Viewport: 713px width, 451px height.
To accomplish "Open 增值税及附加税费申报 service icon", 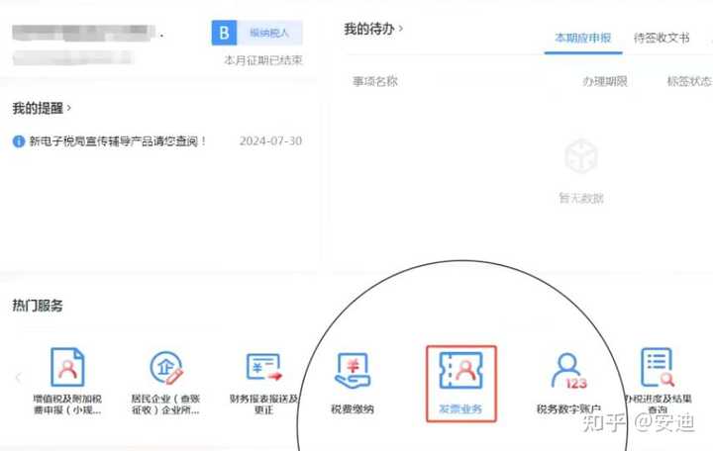I will pos(67,367).
